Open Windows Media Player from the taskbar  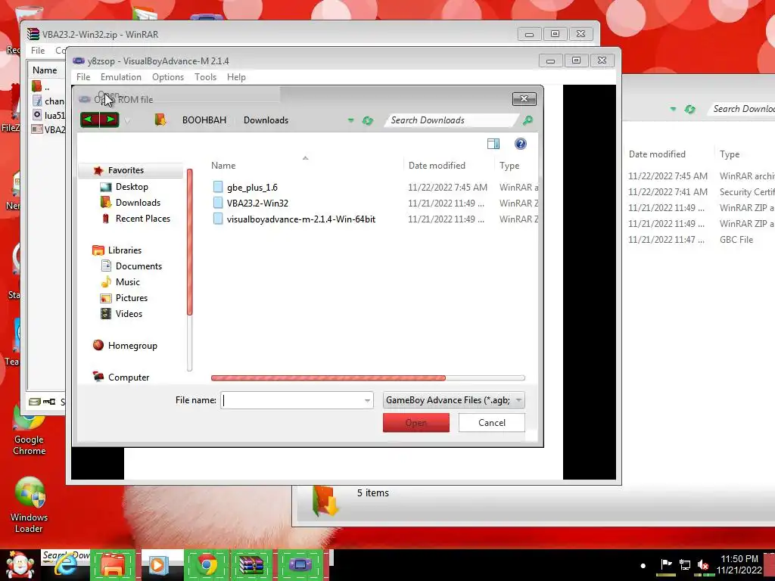(157, 565)
